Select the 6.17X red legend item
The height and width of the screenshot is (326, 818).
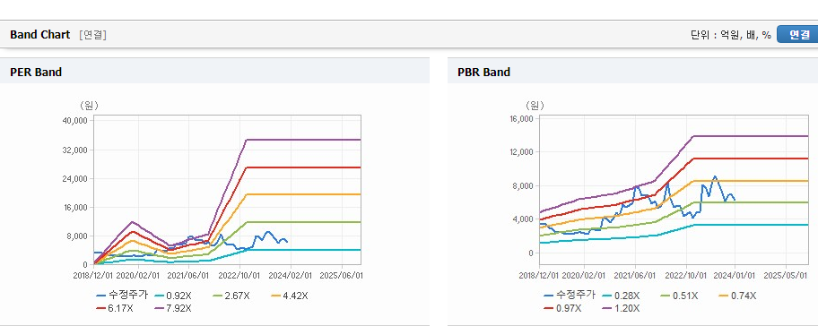(115, 308)
